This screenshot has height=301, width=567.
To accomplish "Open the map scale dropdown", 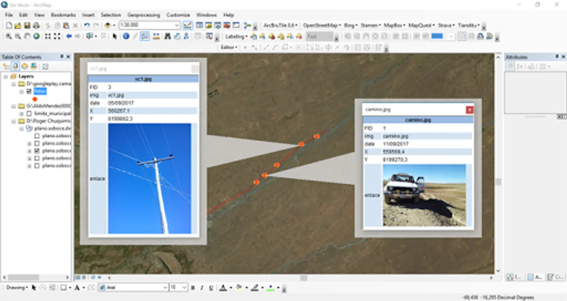I will [177, 25].
